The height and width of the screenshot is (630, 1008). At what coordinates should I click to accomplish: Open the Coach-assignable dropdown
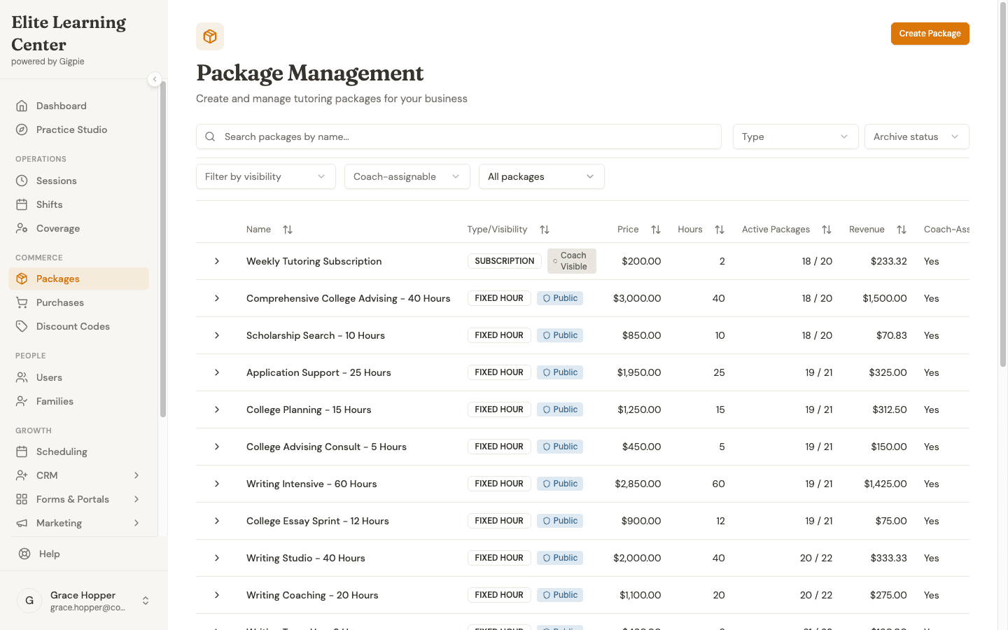coord(407,176)
